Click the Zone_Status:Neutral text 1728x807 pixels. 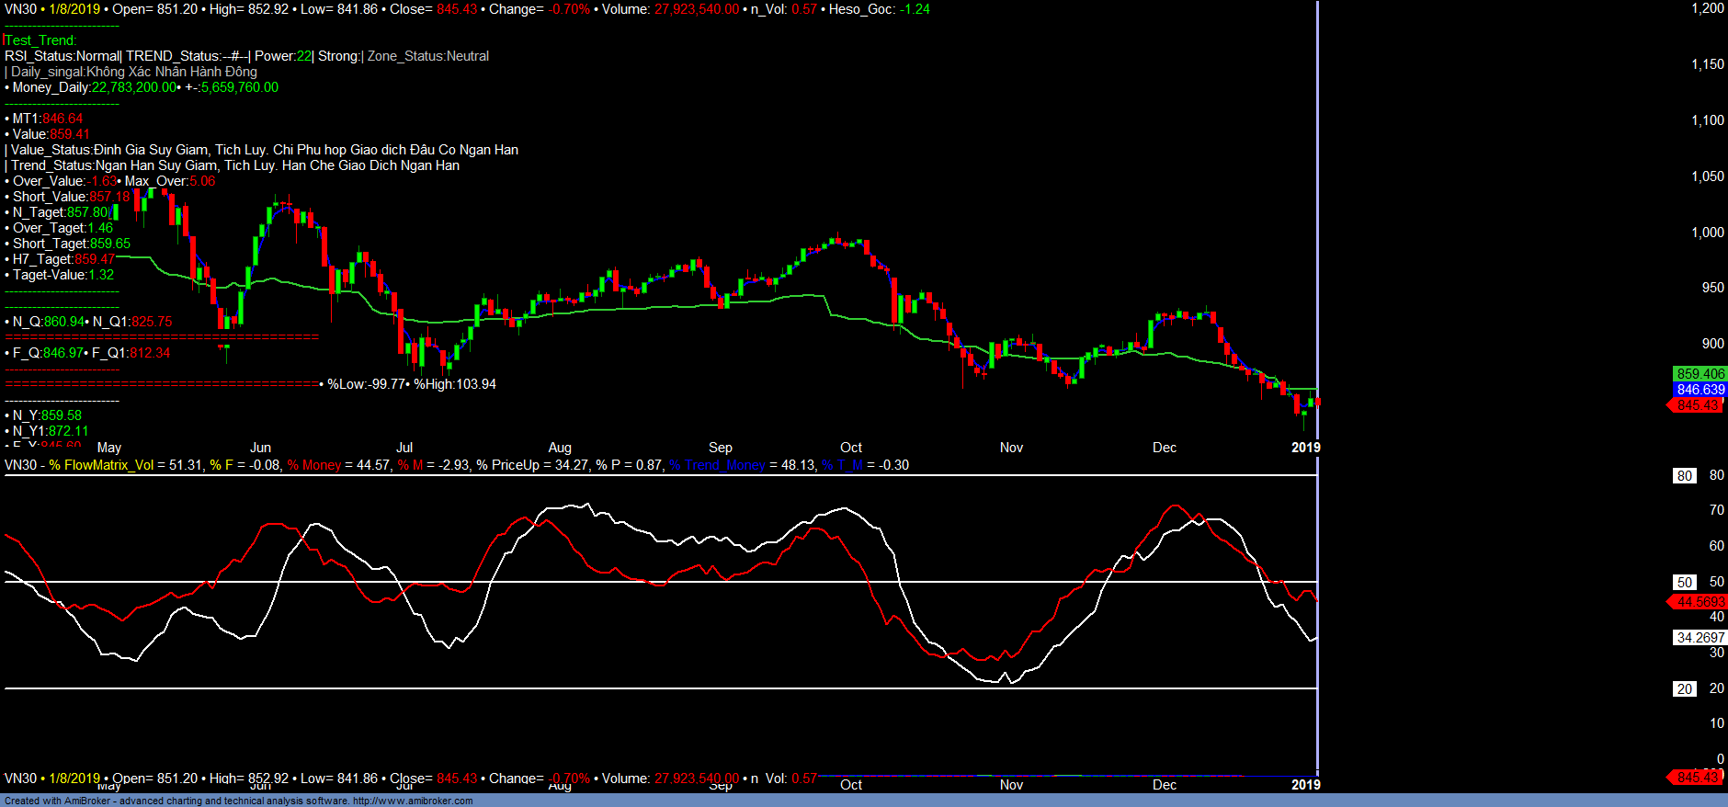[x=428, y=56]
